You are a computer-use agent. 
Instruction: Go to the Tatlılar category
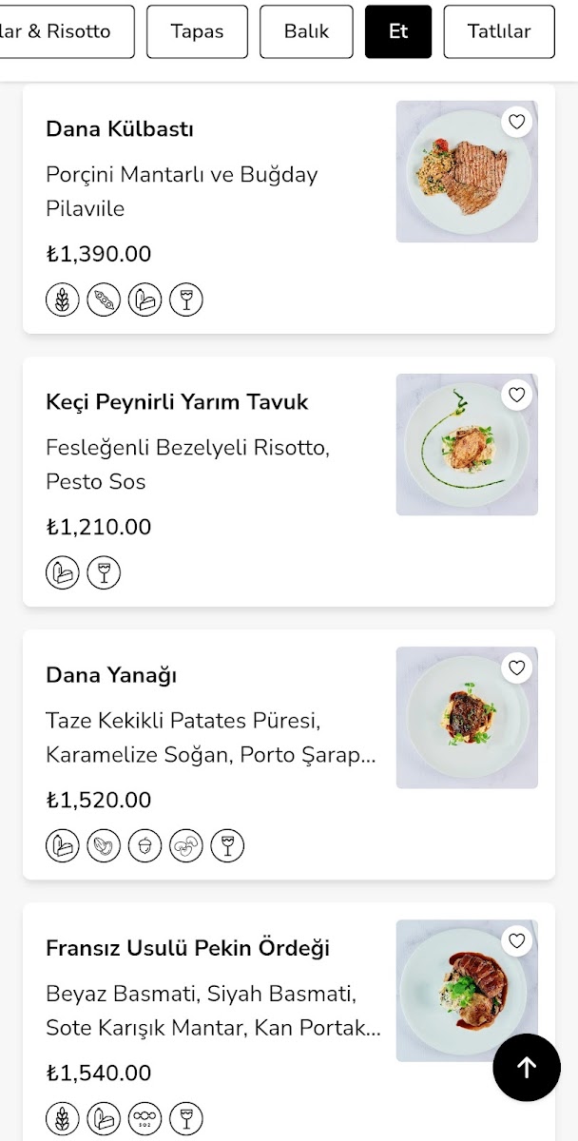pos(499,31)
